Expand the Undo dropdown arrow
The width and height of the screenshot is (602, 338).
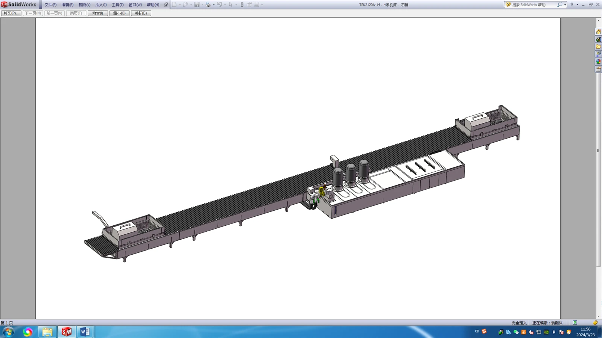coord(225,5)
